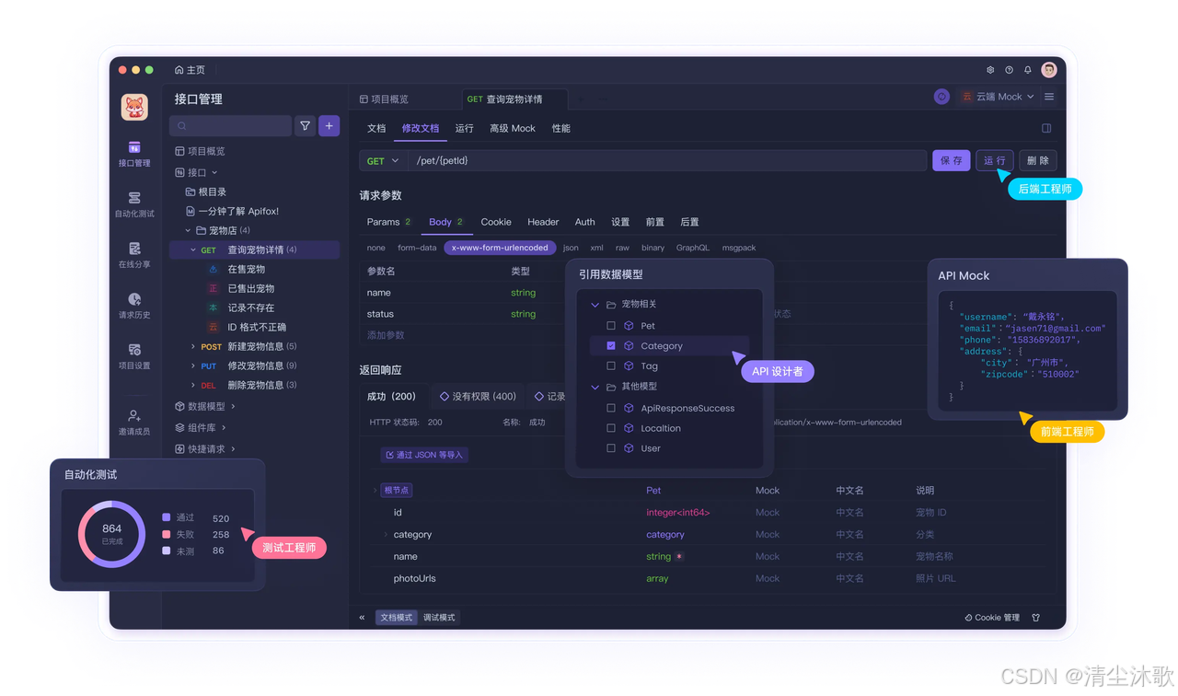
Task: Open the GET method dropdown
Action: 382,160
